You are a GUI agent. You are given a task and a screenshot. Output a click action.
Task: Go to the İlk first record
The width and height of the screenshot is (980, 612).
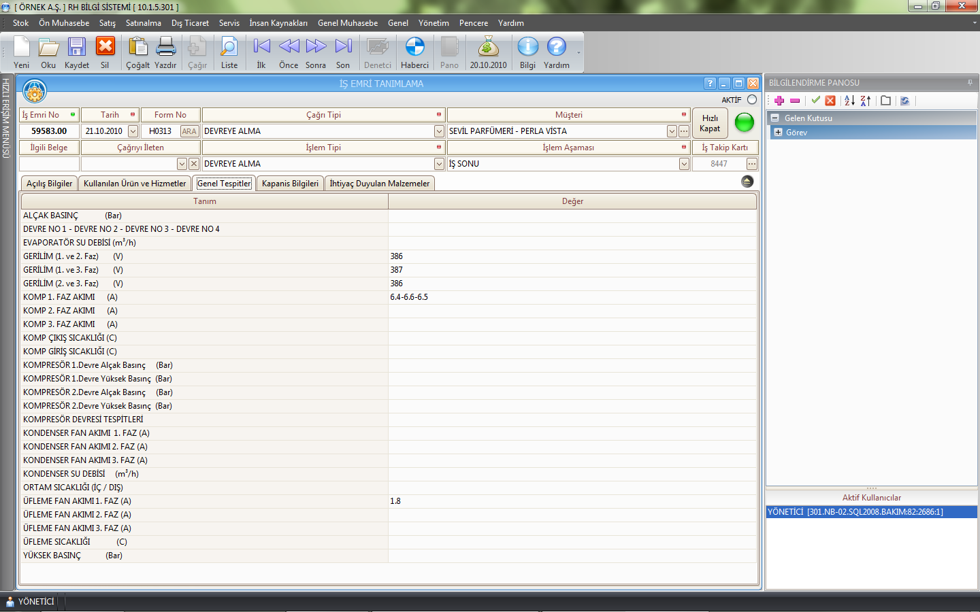tap(261, 47)
